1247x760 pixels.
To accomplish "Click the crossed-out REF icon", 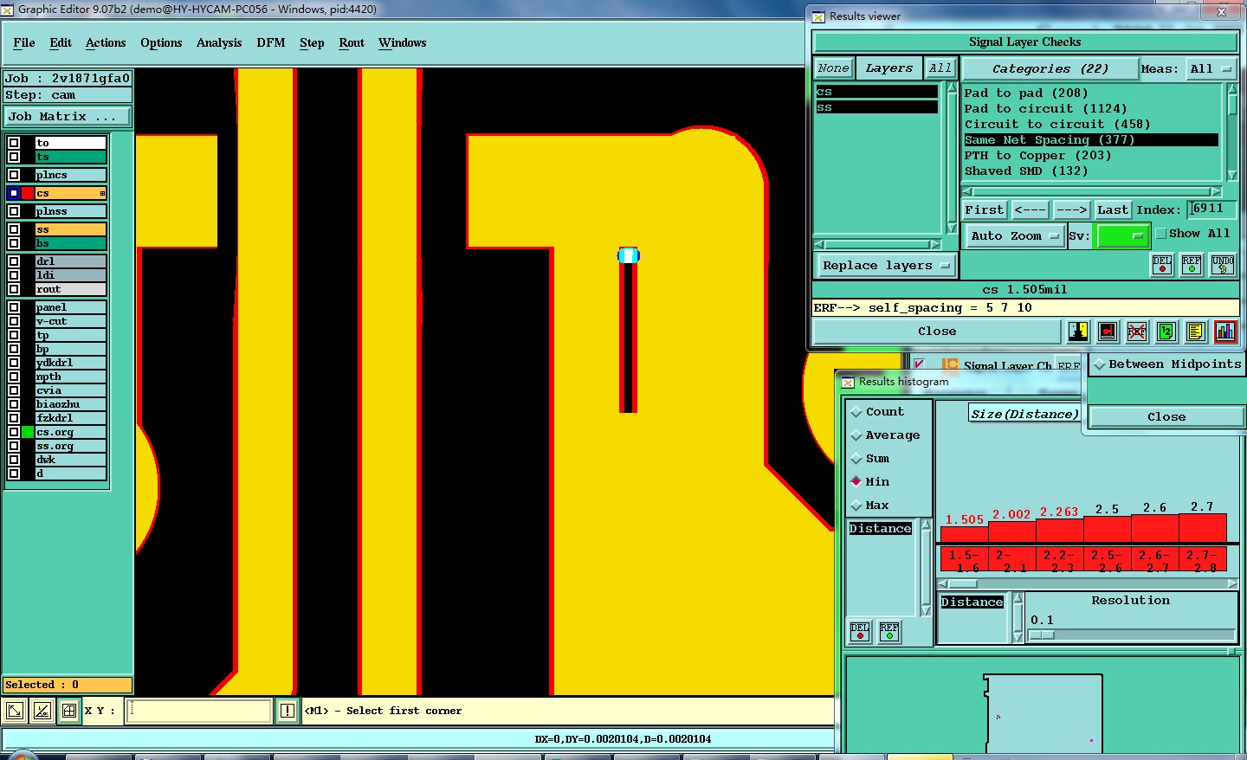I will [x=1137, y=331].
